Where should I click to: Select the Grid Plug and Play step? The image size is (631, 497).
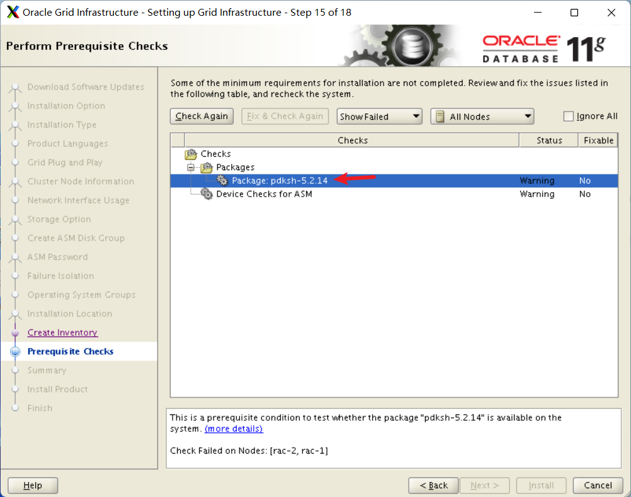(x=65, y=163)
